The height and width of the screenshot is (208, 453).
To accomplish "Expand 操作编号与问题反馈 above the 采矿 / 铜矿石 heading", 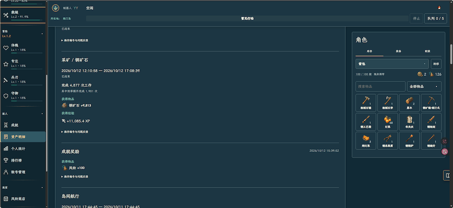I will click(x=75, y=40).
